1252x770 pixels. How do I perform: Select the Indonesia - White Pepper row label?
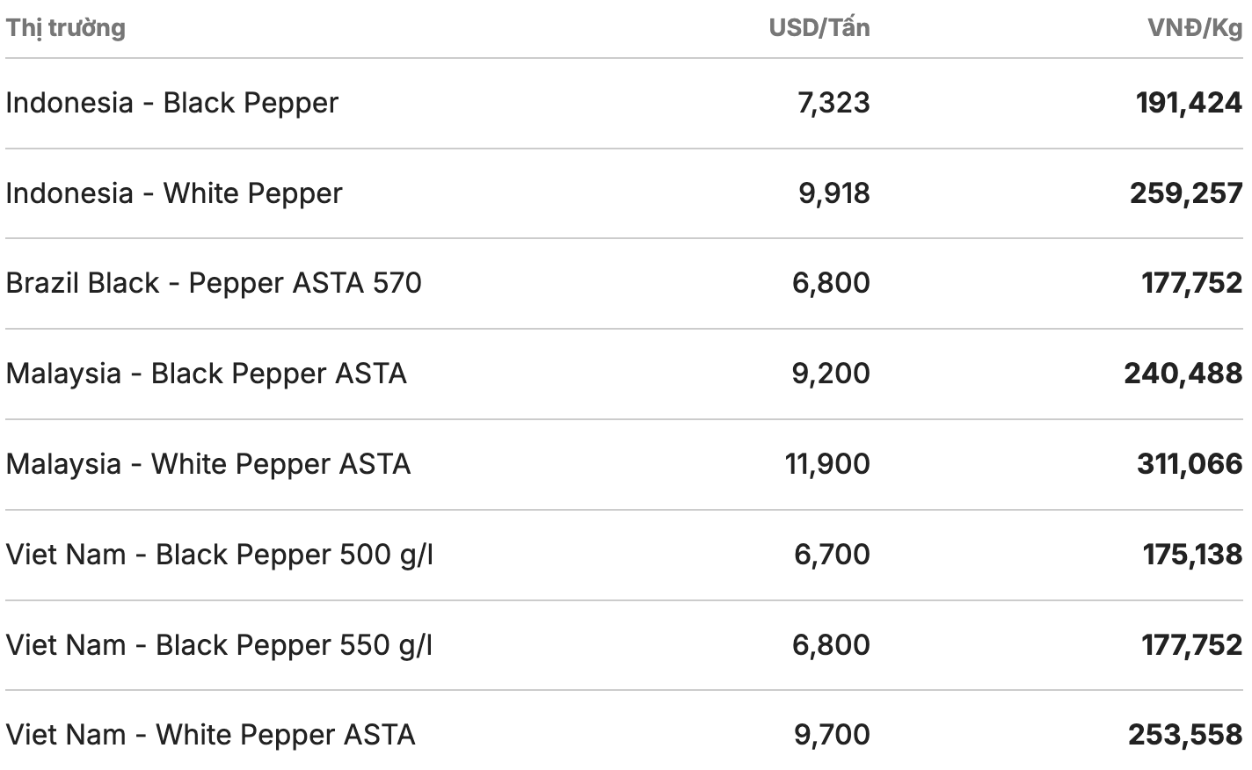click(174, 193)
